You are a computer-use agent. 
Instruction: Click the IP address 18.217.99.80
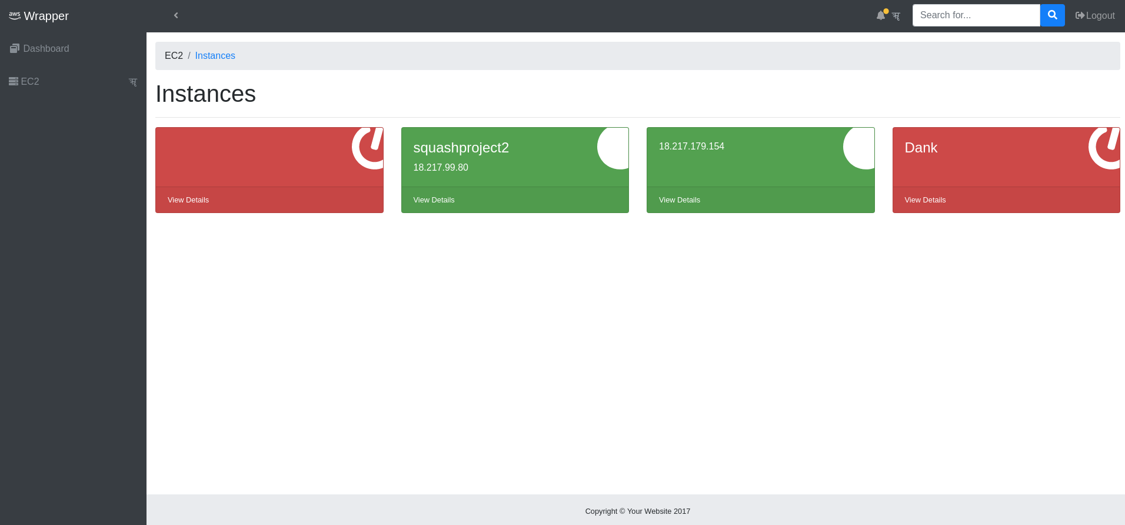pyautogui.click(x=441, y=167)
